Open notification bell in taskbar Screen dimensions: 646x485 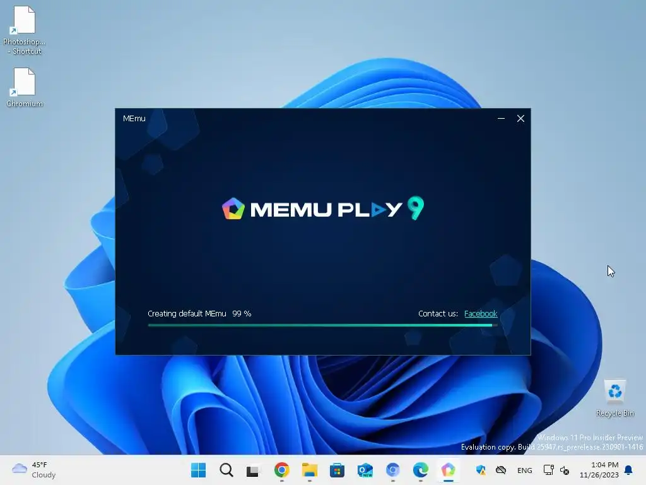coord(629,470)
